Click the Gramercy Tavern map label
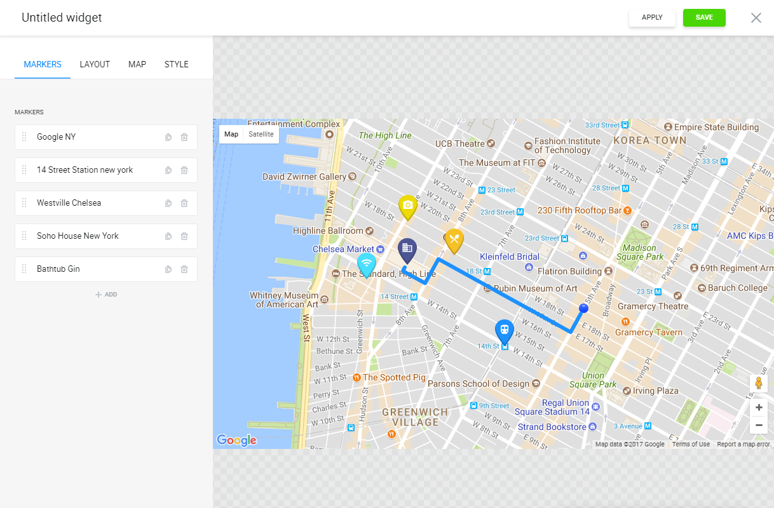The height and width of the screenshot is (508, 774). tap(649, 333)
